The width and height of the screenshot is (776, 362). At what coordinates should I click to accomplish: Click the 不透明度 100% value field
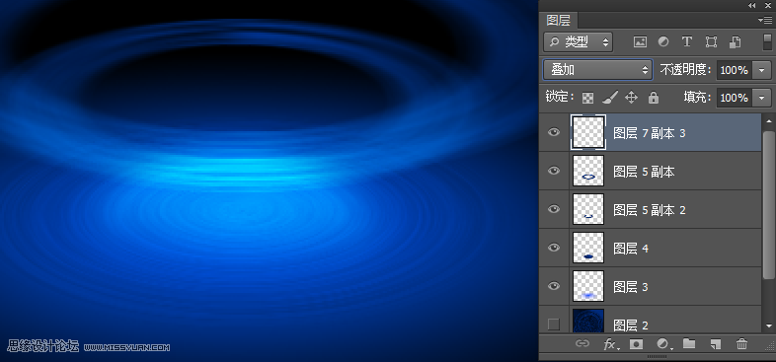coord(735,70)
